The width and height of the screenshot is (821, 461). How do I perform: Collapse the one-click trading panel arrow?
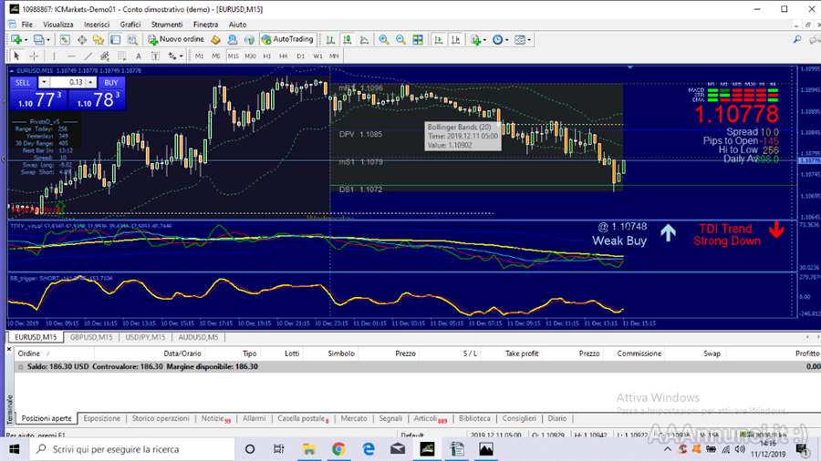[x=12, y=70]
